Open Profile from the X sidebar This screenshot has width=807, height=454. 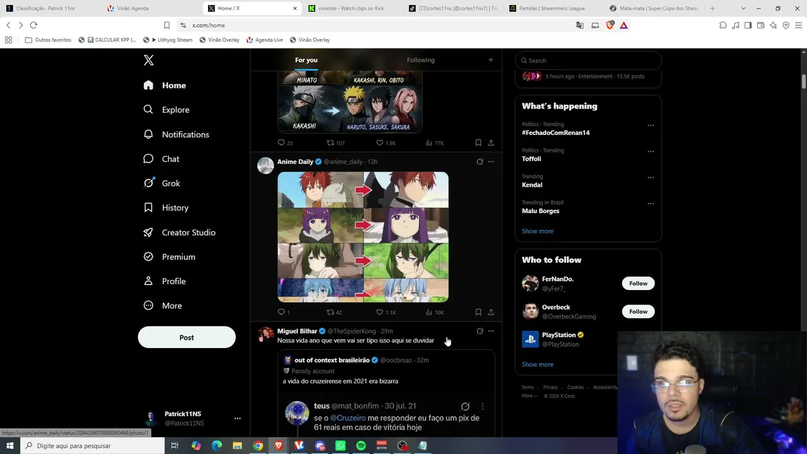tap(164, 281)
